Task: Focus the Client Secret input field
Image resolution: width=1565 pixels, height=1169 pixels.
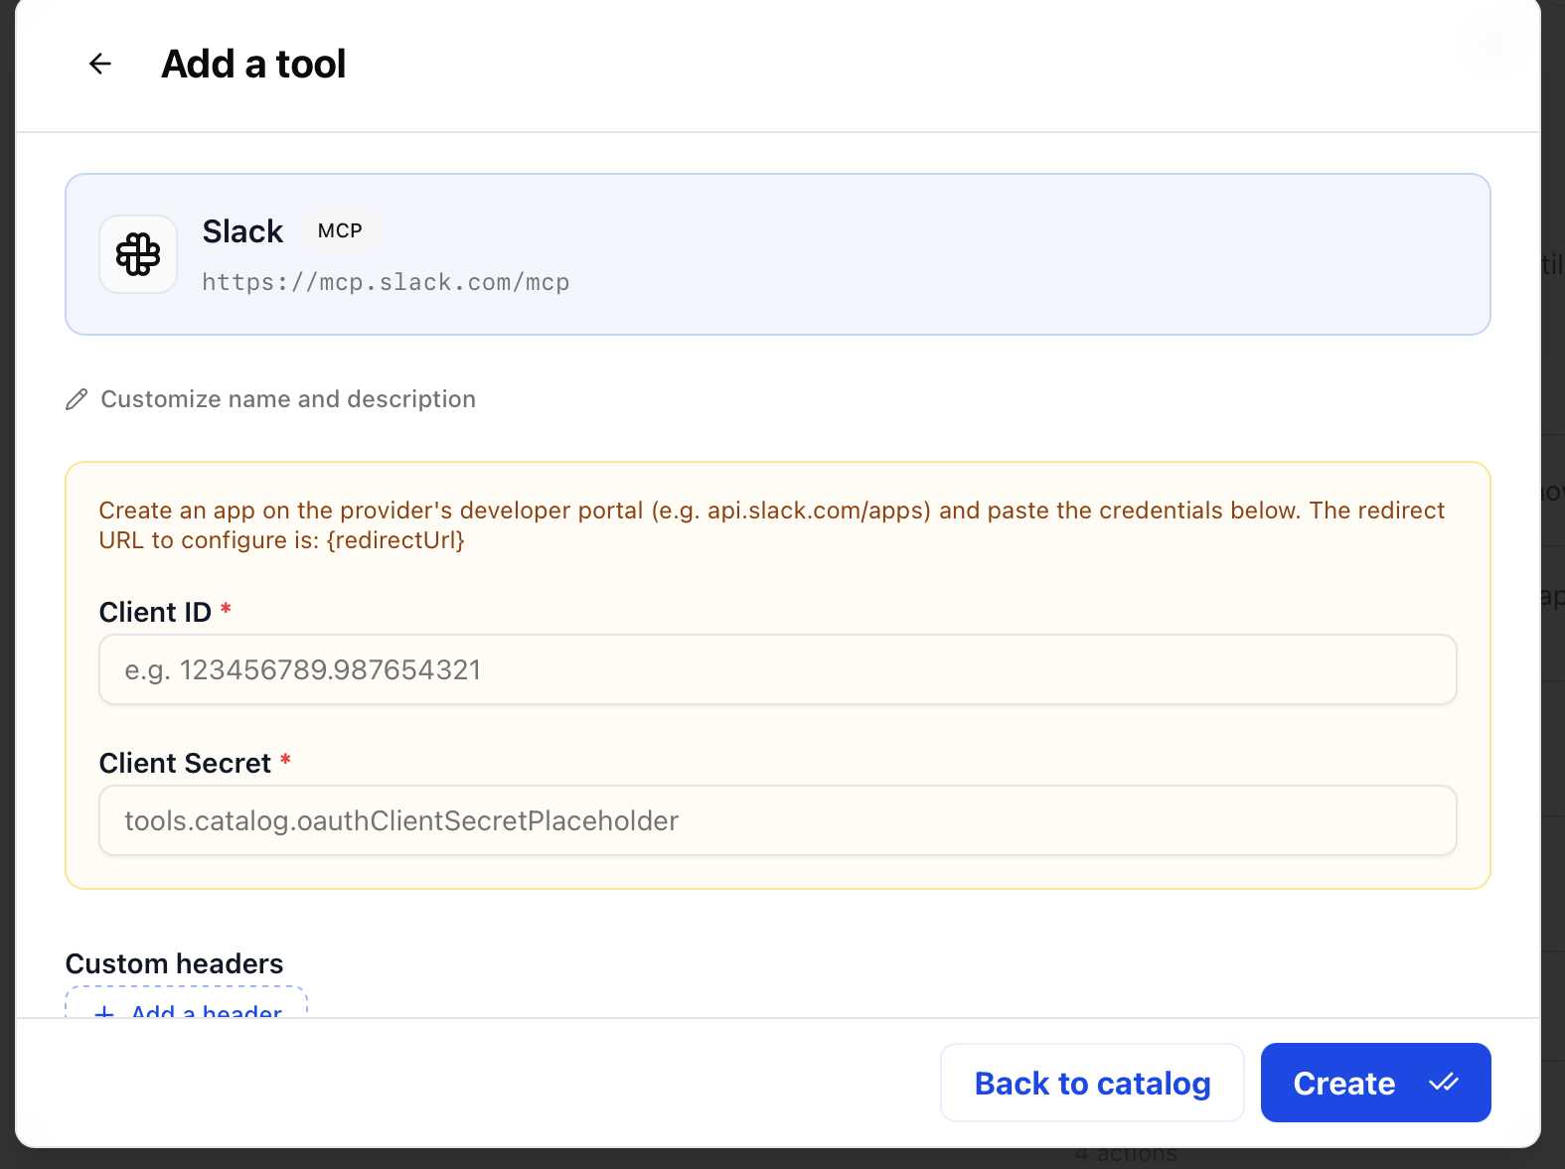Action: 778,820
